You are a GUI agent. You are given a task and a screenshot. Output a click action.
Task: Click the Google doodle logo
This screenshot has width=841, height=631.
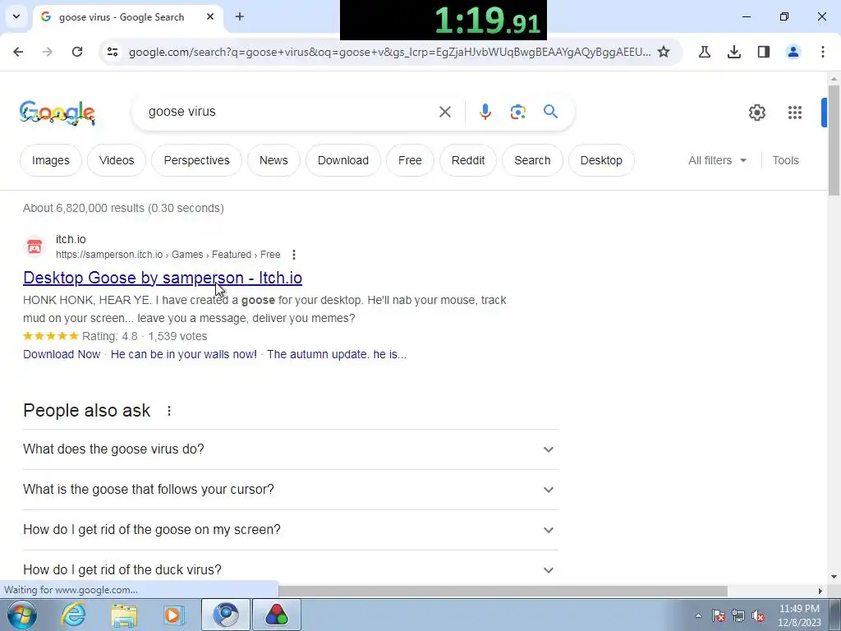pyautogui.click(x=57, y=113)
